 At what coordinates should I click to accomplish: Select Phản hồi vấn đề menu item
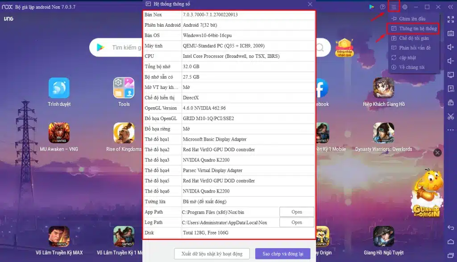click(413, 48)
